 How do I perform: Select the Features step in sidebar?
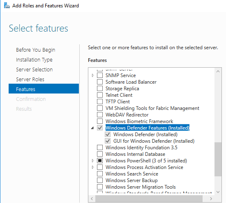click(x=44, y=89)
